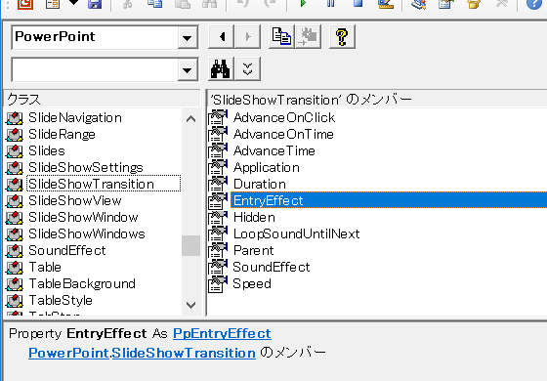Open the View PowerPoint icon in the toolbar
Screen dimensions: 547x381
25,4
